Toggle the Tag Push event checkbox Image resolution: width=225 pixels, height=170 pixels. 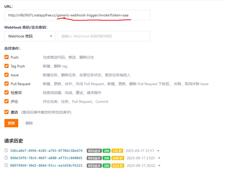pyautogui.click(x=7, y=66)
